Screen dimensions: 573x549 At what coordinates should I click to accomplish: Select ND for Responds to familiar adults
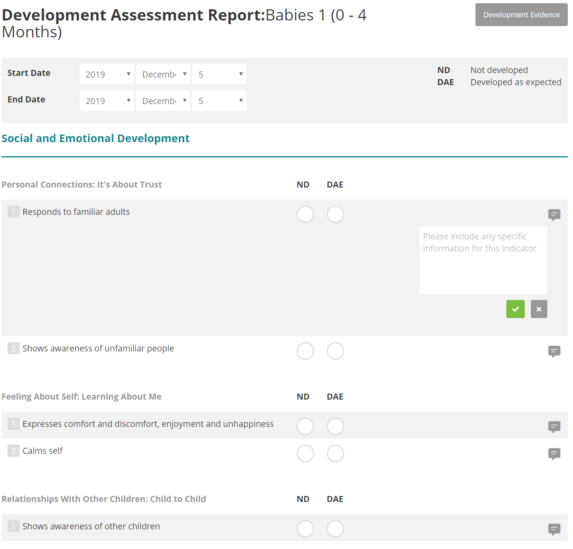coord(305,214)
